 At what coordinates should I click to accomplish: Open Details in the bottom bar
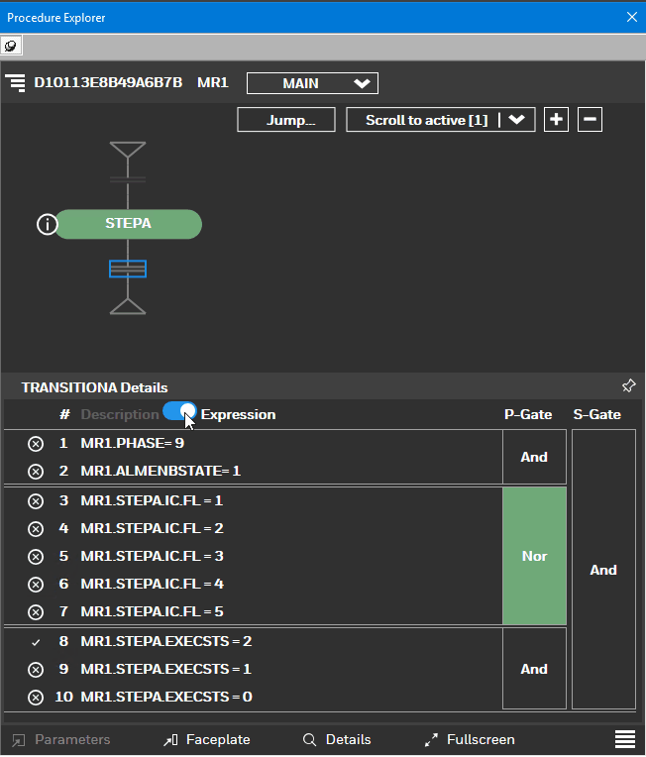click(x=337, y=739)
